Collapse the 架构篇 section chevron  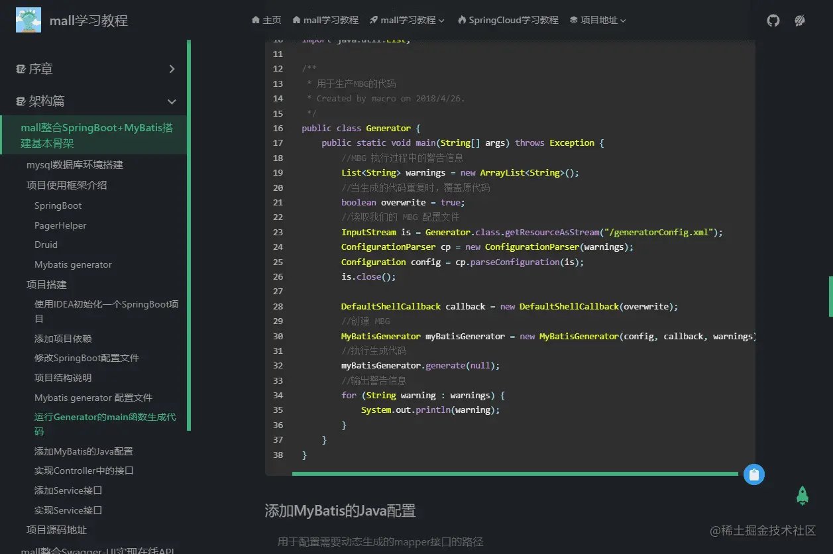(172, 101)
